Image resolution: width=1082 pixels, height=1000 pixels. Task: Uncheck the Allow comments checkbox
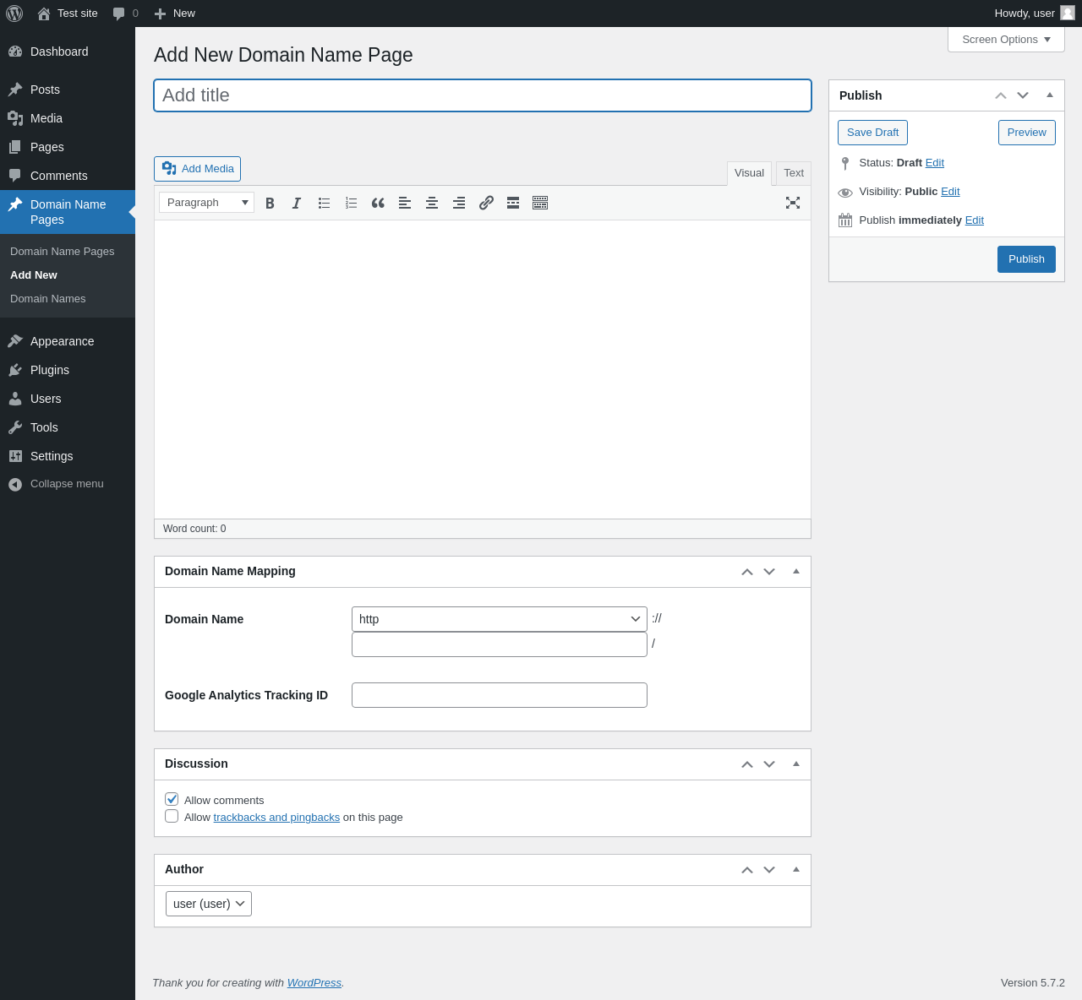click(x=172, y=799)
